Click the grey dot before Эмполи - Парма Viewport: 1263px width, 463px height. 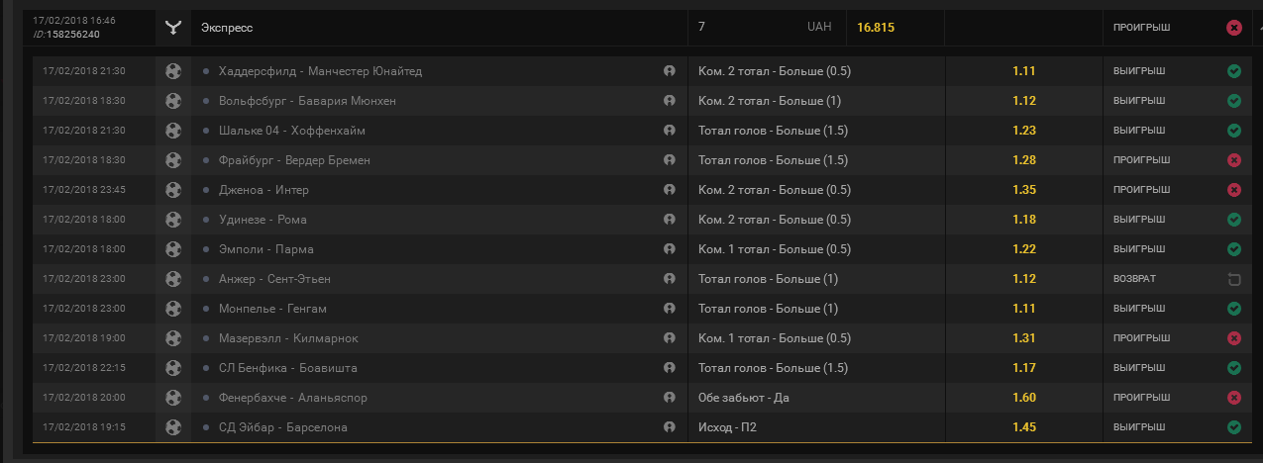(206, 249)
